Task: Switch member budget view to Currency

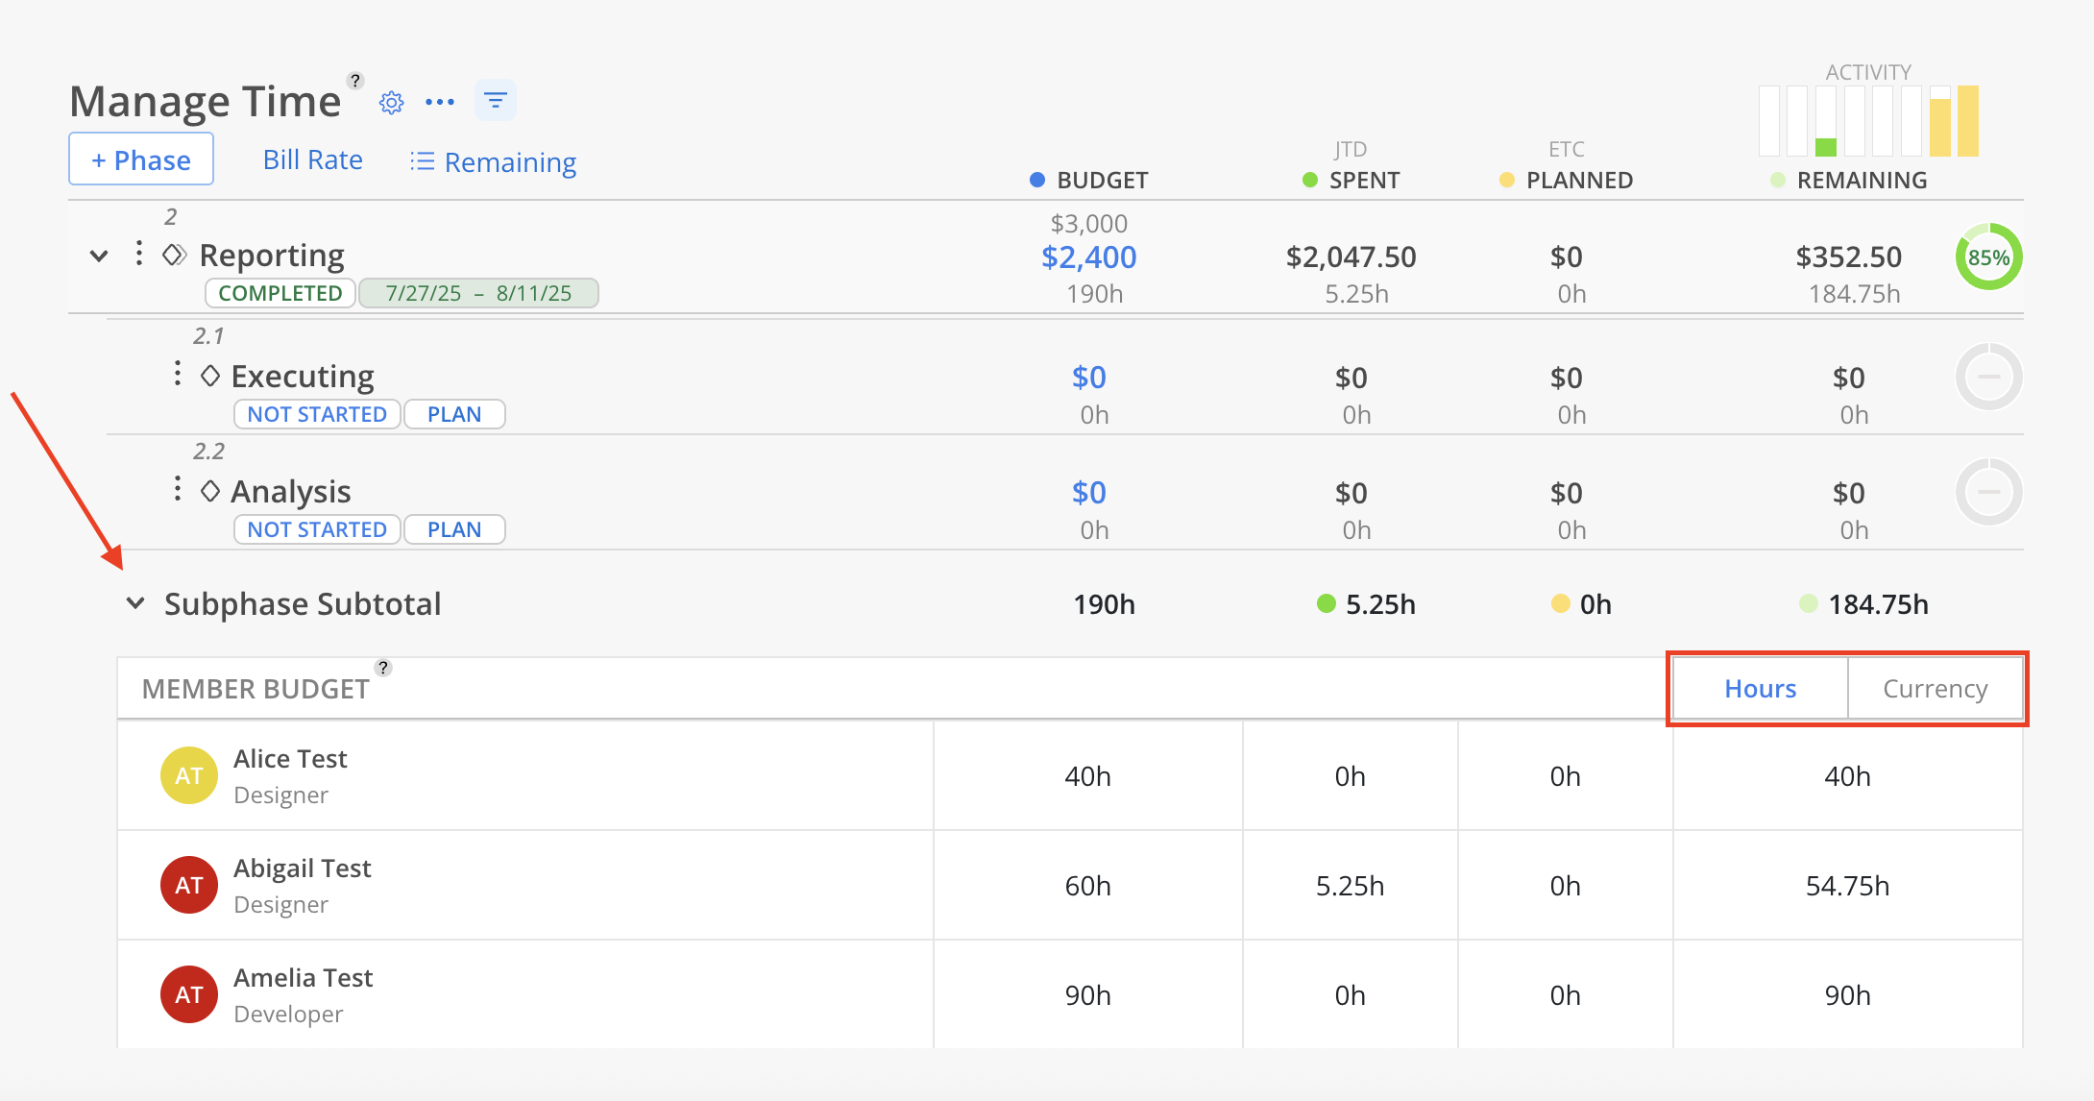Action: coord(1935,689)
